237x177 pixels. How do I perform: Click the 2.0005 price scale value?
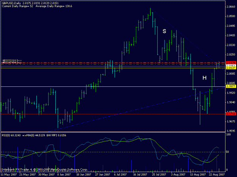coord(231,83)
